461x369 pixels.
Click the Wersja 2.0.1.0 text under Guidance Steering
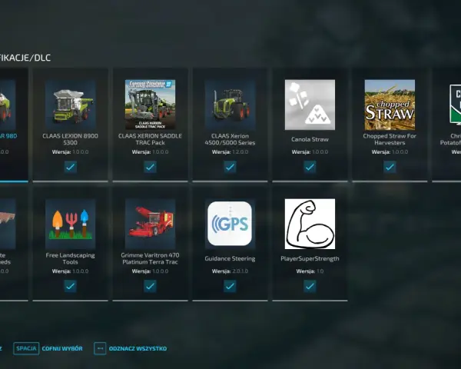(230, 271)
